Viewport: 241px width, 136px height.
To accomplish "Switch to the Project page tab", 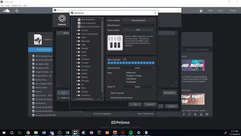I will click(233, 11).
